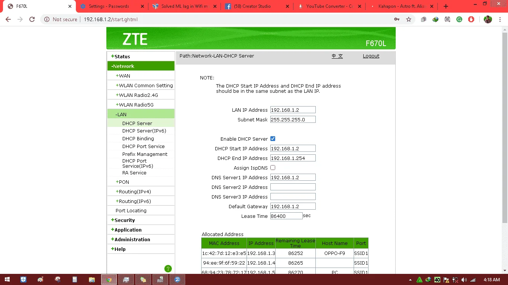Screen dimensions: 508x285
Task: Expand the Security menu section
Action: 123,220
